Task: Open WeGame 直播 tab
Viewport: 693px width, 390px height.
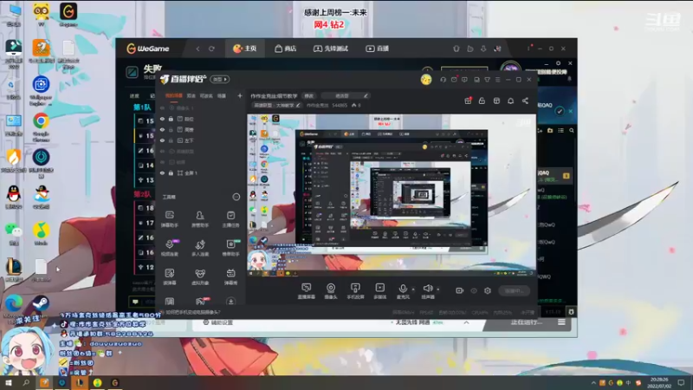Action: (x=378, y=49)
